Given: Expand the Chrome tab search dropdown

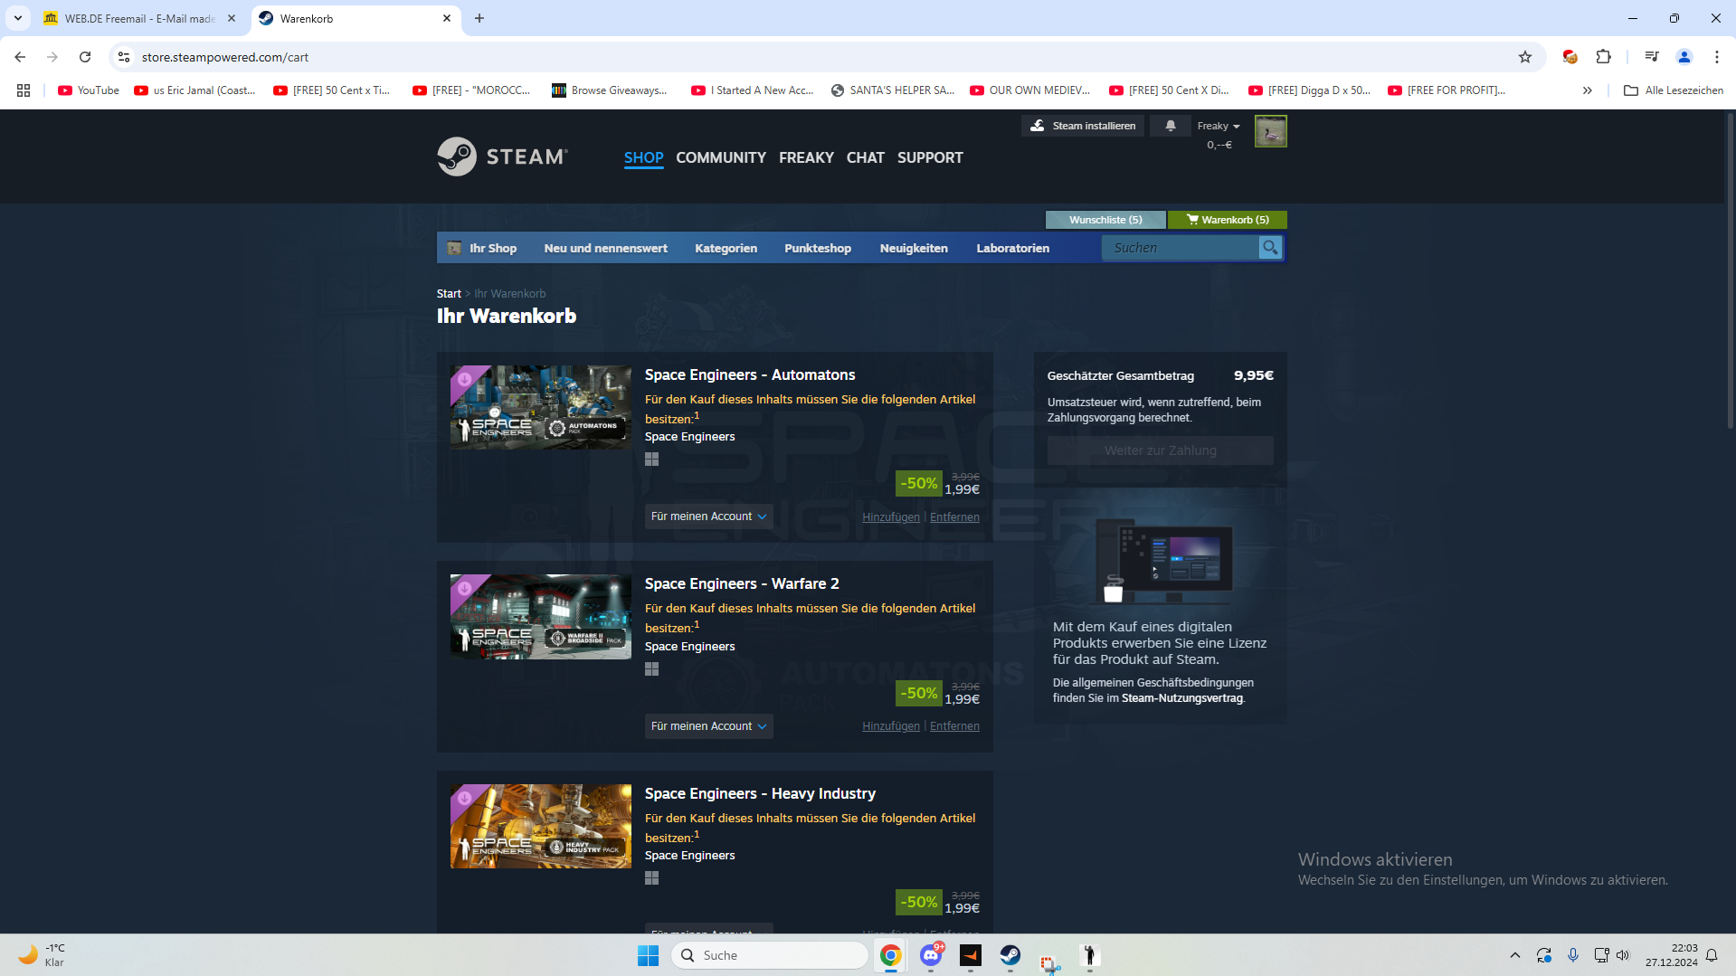Looking at the screenshot, I should (x=18, y=18).
